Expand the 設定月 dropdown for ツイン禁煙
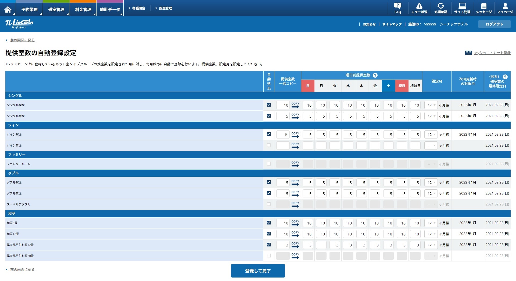Screen dimensions: 516x281 click(x=431, y=145)
